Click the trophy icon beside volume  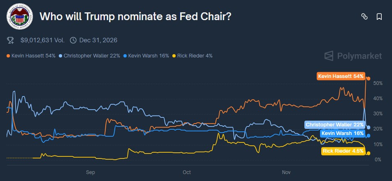(11, 40)
